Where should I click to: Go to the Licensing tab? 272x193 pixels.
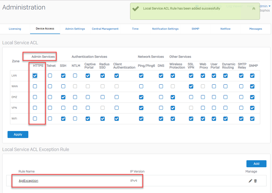tap(15, 29)
